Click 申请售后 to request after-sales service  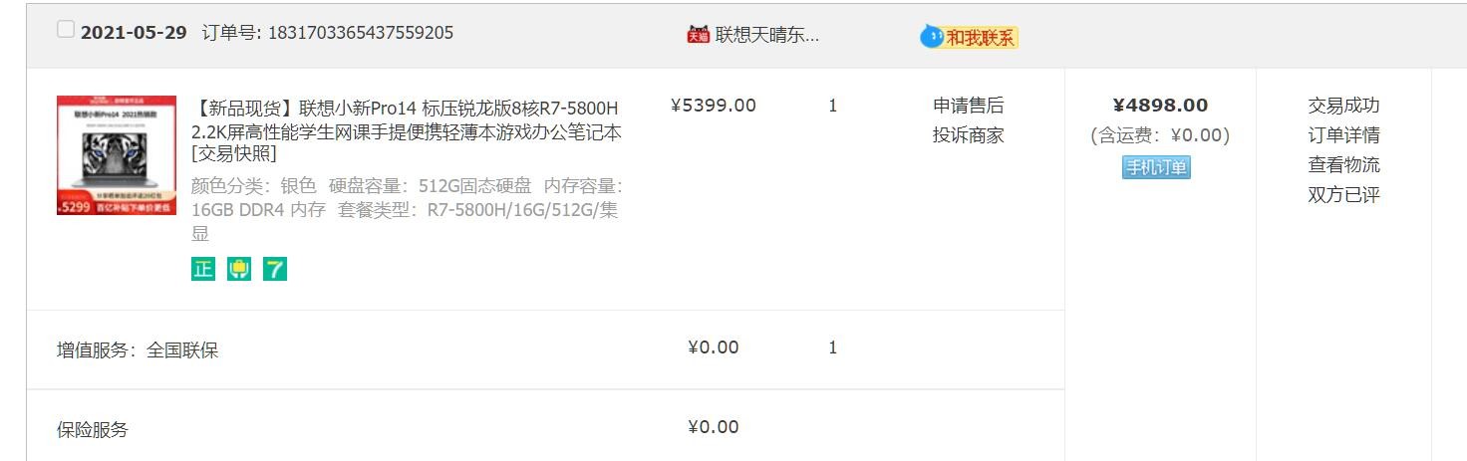click(x=969, y=106)
